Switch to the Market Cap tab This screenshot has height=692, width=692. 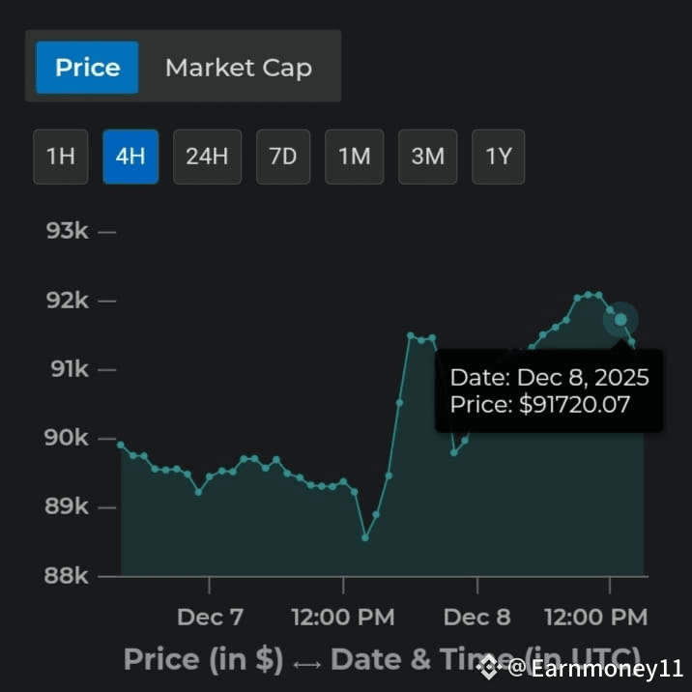tap(239, 68)
